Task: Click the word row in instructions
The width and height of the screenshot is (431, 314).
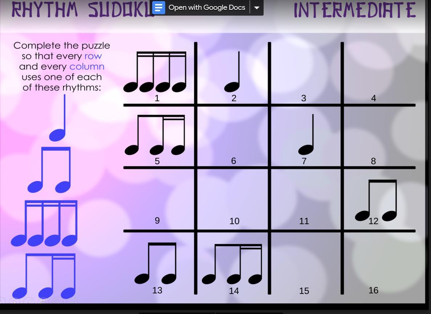Action: point(93,56)
